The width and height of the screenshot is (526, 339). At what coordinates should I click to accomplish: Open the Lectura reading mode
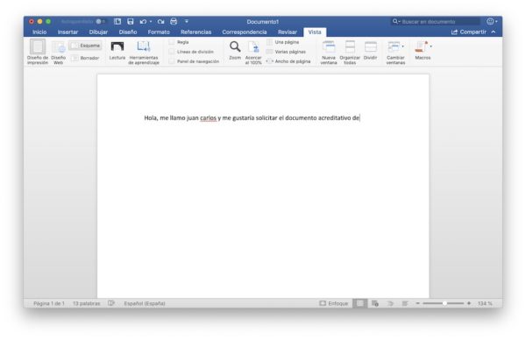tap(117, 50)
